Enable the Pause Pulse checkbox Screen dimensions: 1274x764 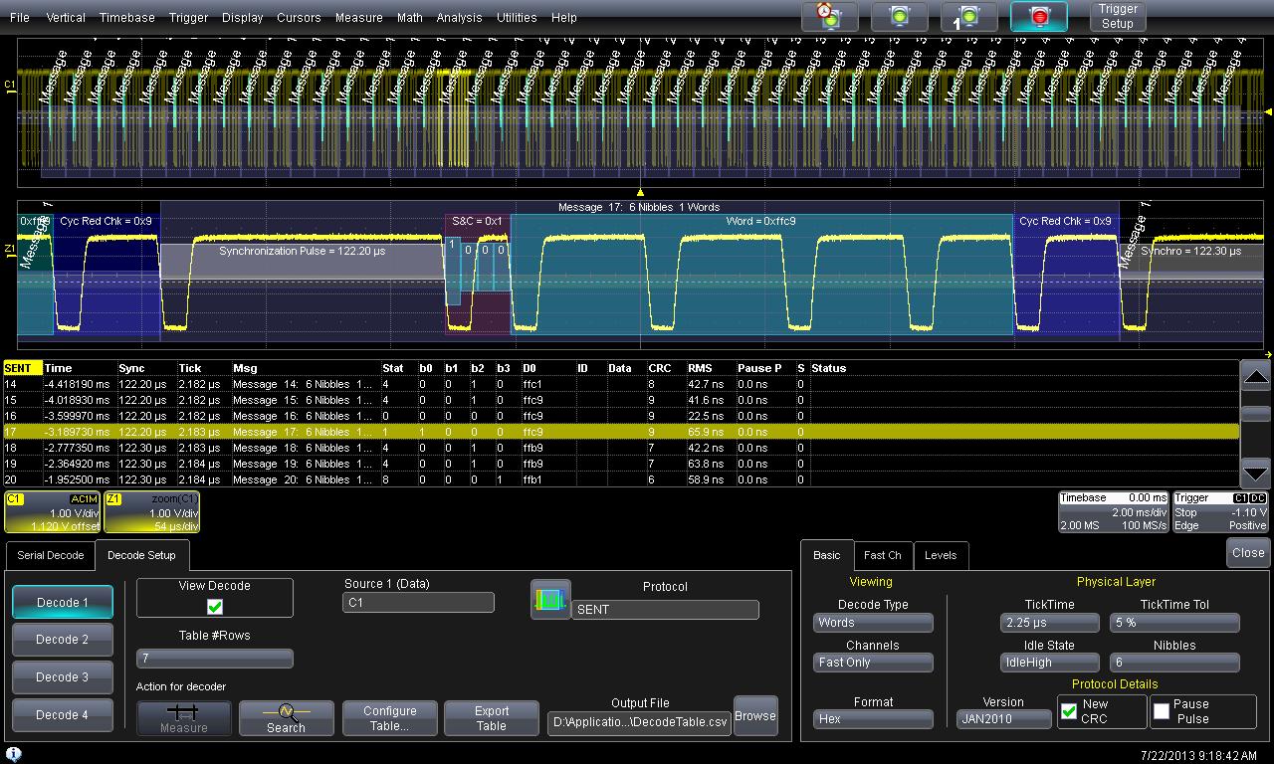[x=1162, y=711]
